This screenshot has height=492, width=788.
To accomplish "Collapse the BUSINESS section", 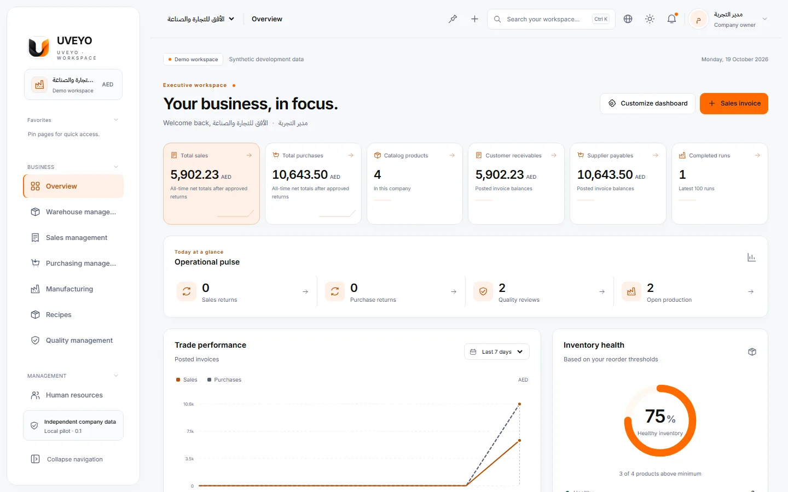I will click(116, 167).
